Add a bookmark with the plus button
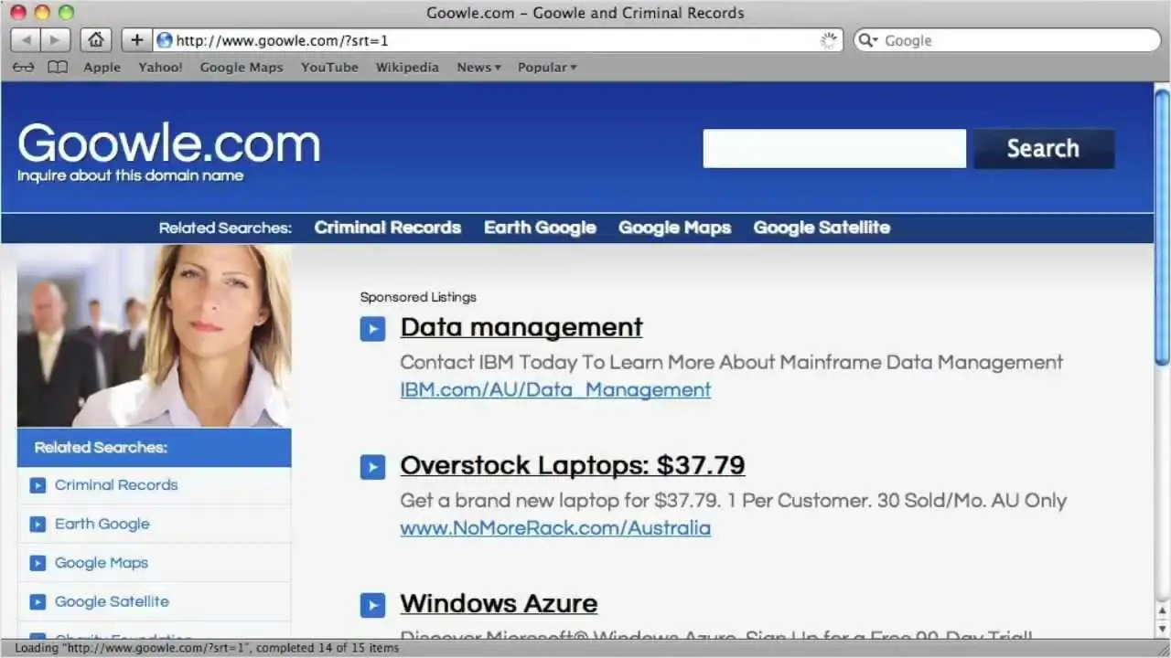Image resolution: width=1171 pixels, height=658 pixels. 137,40
